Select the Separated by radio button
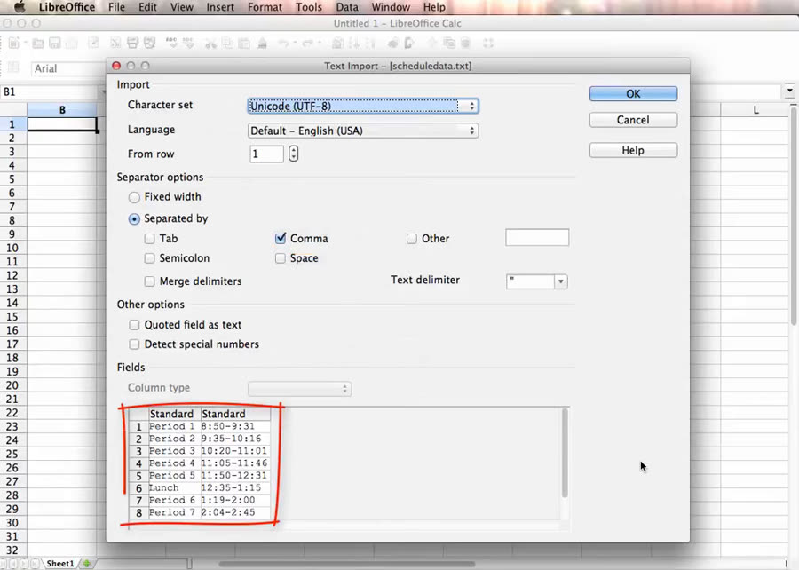 pyautogui.click(x=134, y=219)
